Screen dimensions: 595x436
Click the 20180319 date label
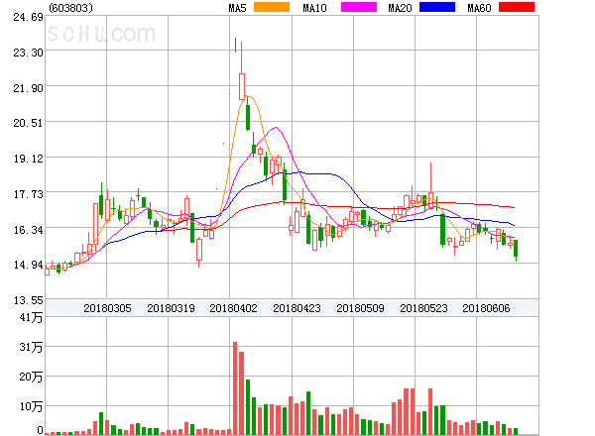[171, 308]
